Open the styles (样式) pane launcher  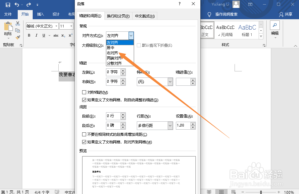pyautogui.click(x=264, y=45)
